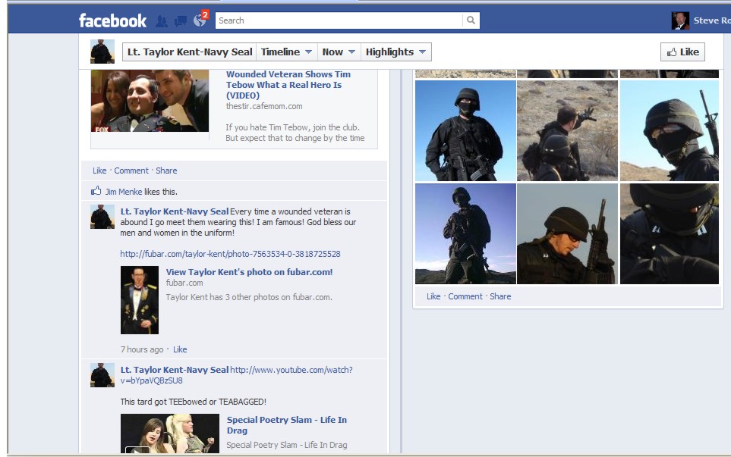Open the Wounded Veteran Shows Tim Tebow article

click(x=288, y=80)
